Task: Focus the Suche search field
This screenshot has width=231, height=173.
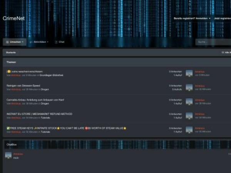Action: (213, 42)
